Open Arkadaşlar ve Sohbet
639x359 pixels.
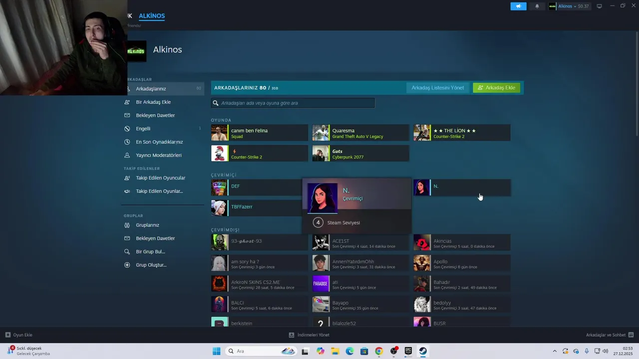[x=610, y=335]
